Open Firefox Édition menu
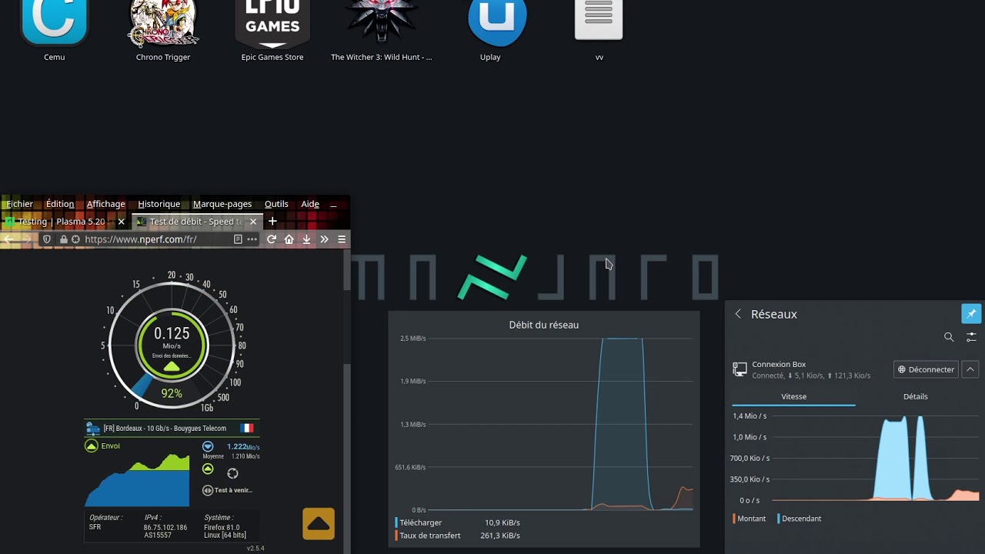The width and height of the screenshot is (985, 554). 60,204
